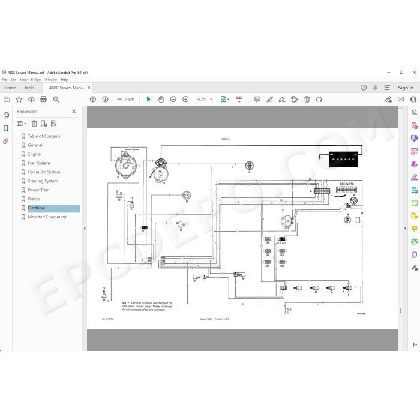Zoom in with plus button
Image resolution: width=420 pixels, height=420 pixels.
(185, 100)
